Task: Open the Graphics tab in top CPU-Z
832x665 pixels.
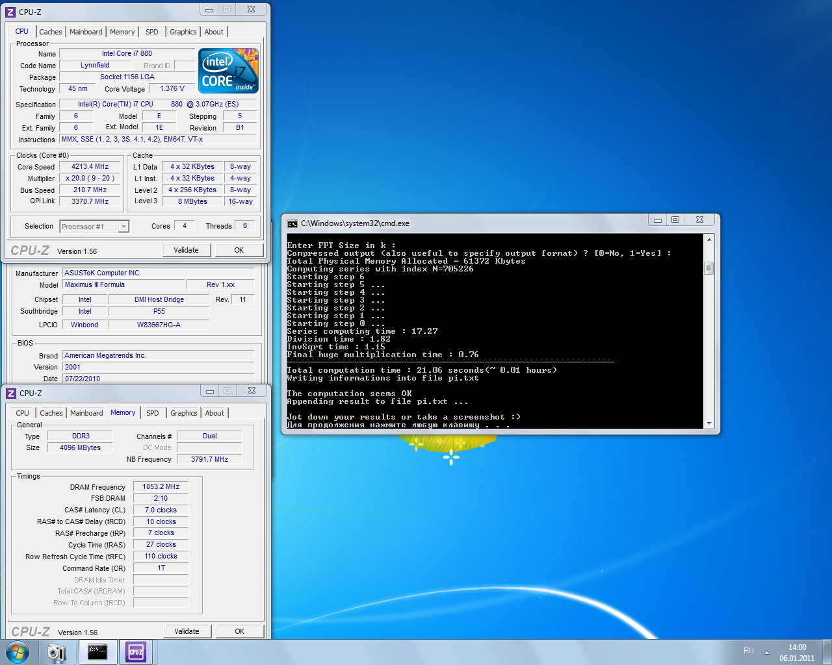Action: click(183, 32)
